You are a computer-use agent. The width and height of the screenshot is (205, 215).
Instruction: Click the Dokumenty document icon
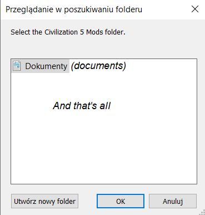coord(17,66)
